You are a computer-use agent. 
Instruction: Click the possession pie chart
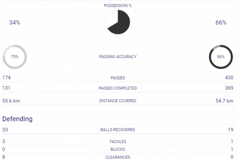(x=118, y=22)
